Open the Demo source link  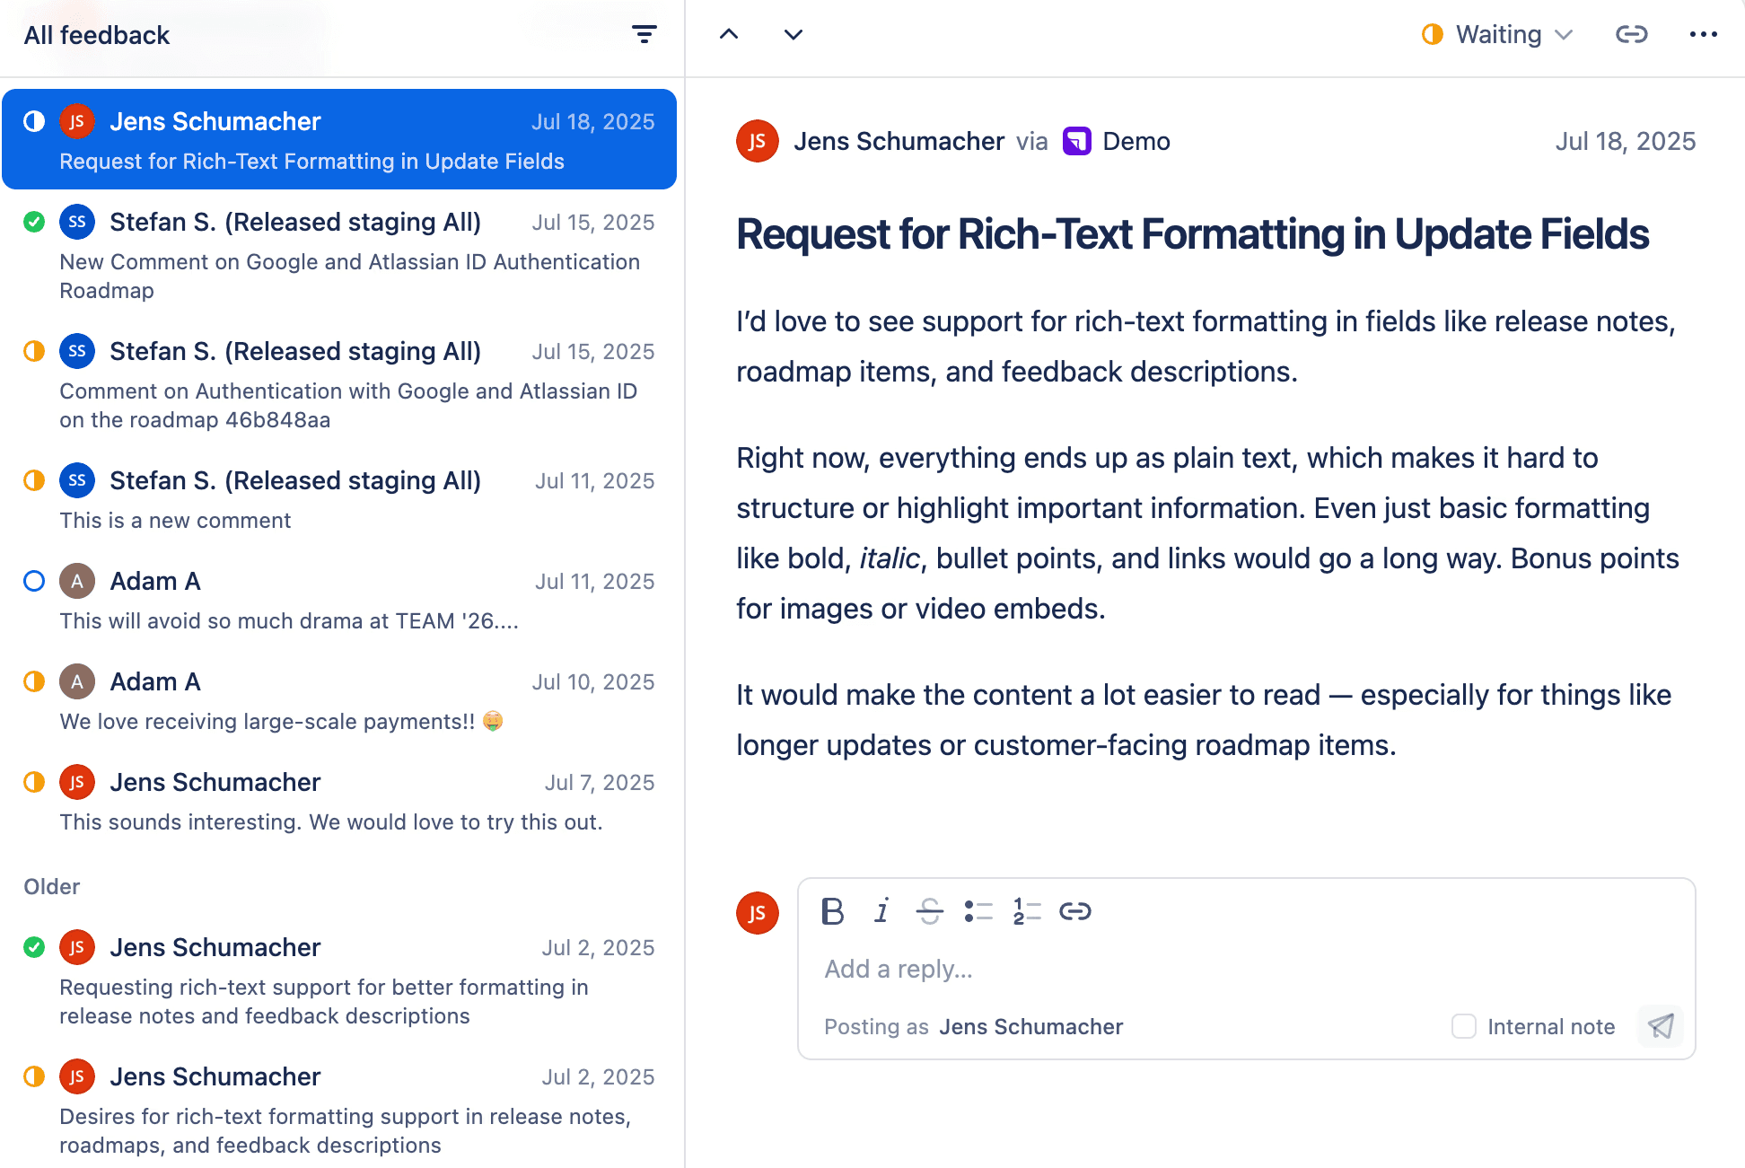pyautogui.click(x=1136, y=142)
